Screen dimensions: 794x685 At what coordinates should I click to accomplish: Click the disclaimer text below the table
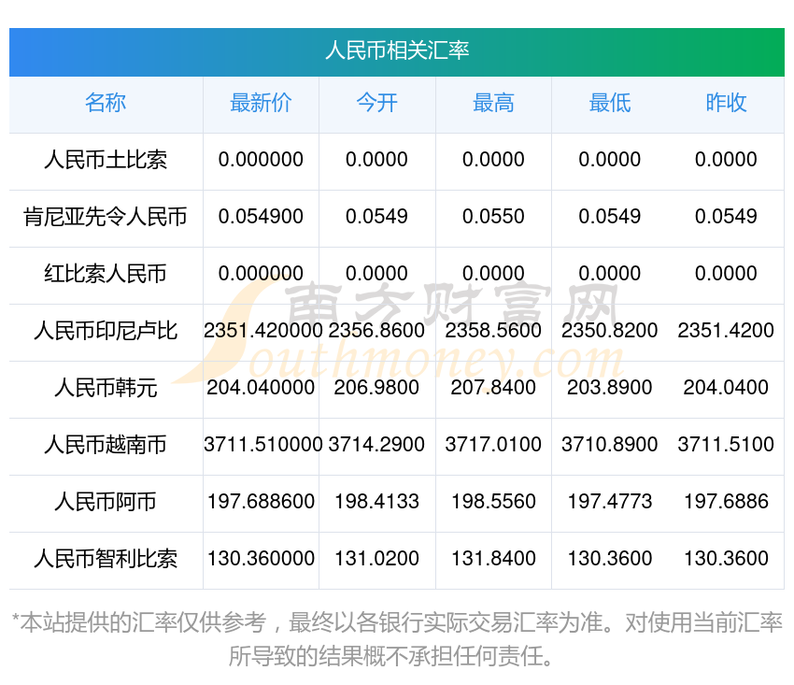(396, 638)
